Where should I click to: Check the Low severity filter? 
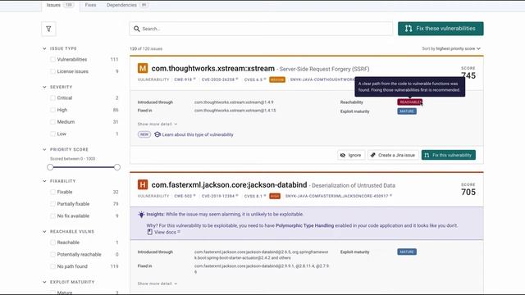click(x=52, y=134)
